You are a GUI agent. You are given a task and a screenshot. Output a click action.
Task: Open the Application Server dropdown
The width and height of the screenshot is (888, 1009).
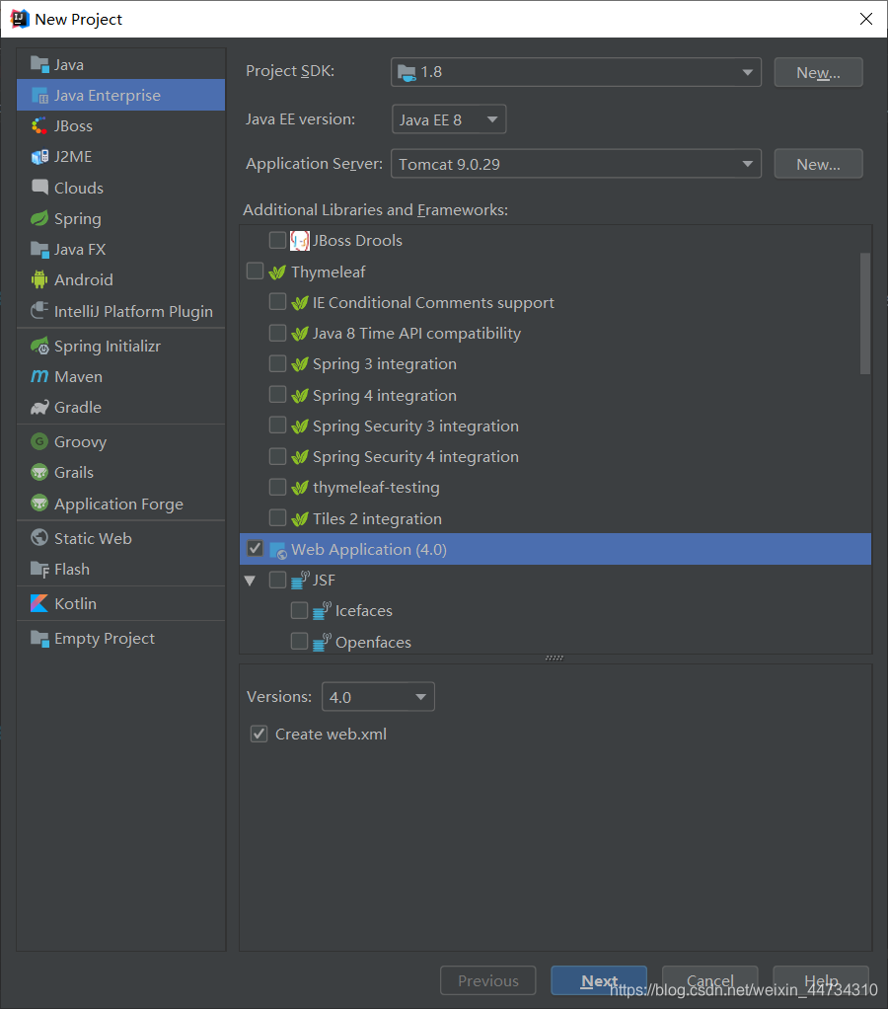click(576, 164)
